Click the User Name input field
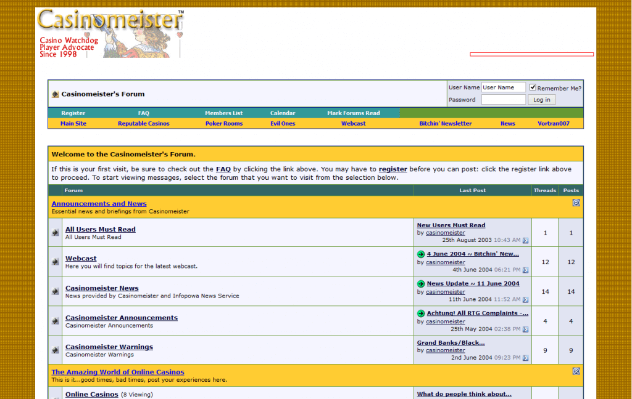Screen dimensions: 632x399 504,87
